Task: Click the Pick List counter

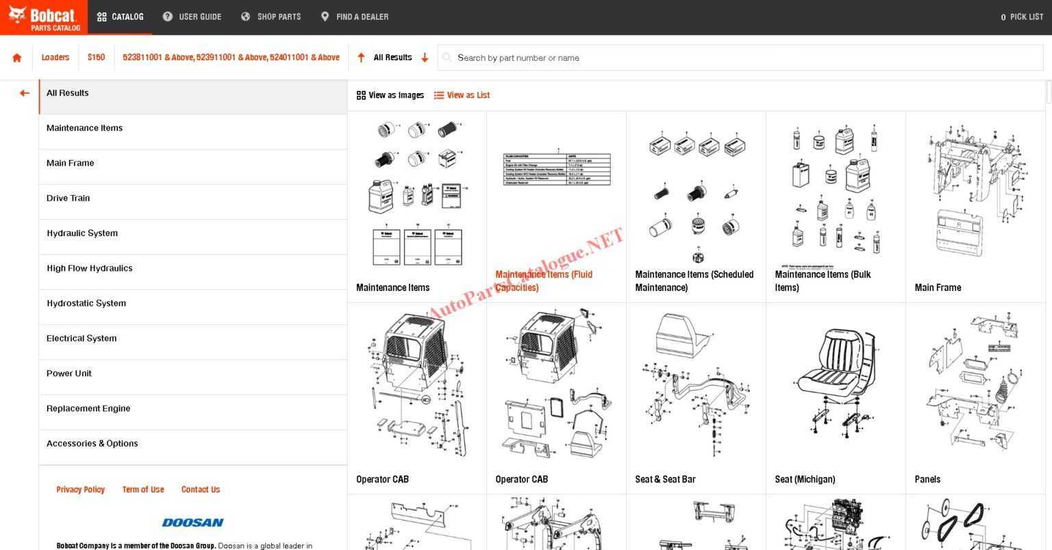Action: click(x=1022, y=16)
